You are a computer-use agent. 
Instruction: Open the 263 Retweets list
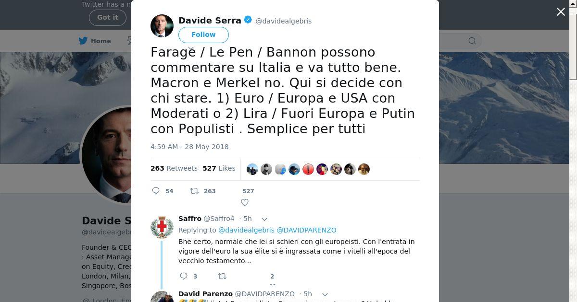(174, 168)
